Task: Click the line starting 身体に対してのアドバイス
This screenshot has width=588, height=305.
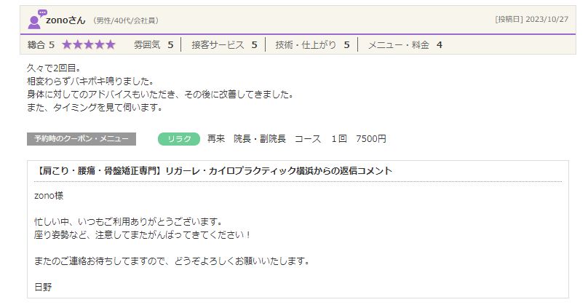Action: click(161, 94)
